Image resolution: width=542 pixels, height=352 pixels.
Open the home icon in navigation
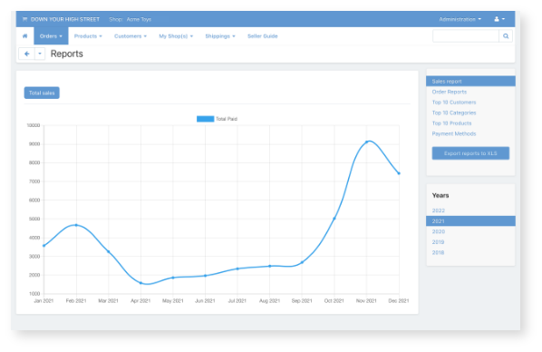coord(24,36)
